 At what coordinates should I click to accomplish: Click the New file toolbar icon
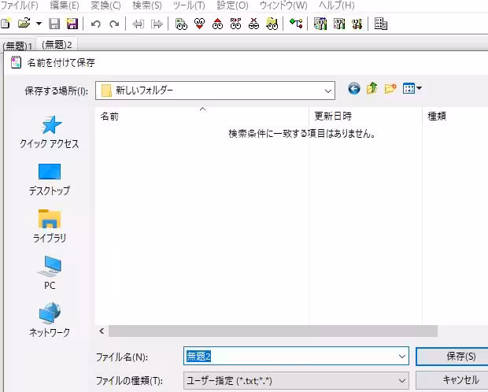pyautogui.click(x=6, y=24)
